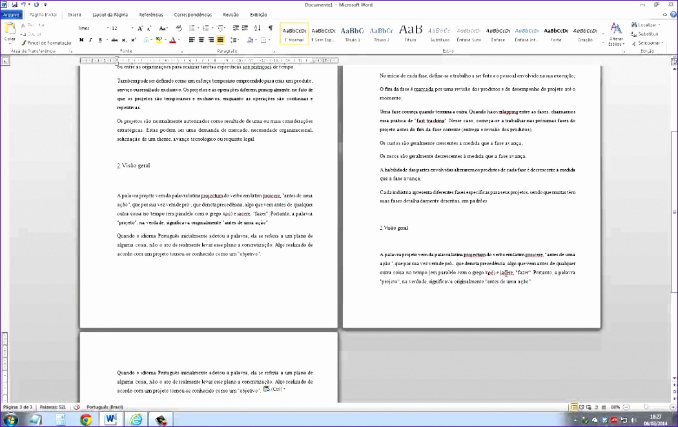
Task: Toggle bold (N) formatting
Action: click(x=81, y=40)
